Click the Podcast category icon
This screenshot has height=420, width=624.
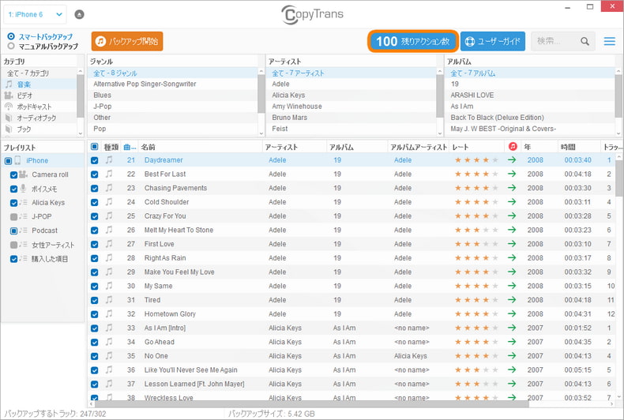tap(9, 107)
